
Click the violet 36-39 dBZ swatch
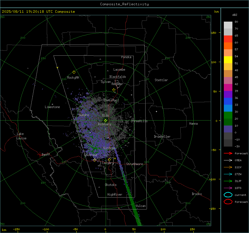coord(228,94)
